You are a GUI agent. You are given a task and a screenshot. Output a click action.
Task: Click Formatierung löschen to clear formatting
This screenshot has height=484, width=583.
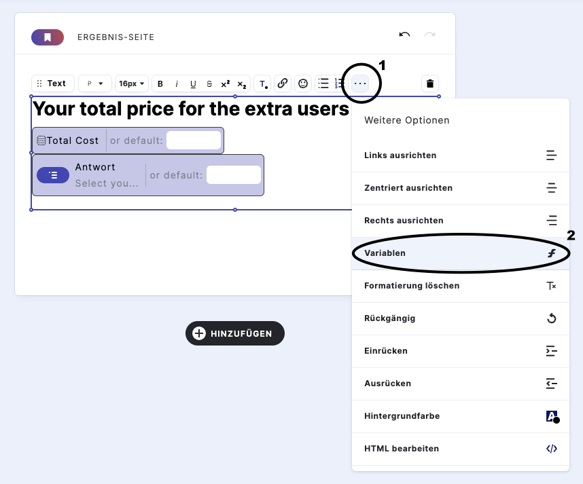coord(461,285)
